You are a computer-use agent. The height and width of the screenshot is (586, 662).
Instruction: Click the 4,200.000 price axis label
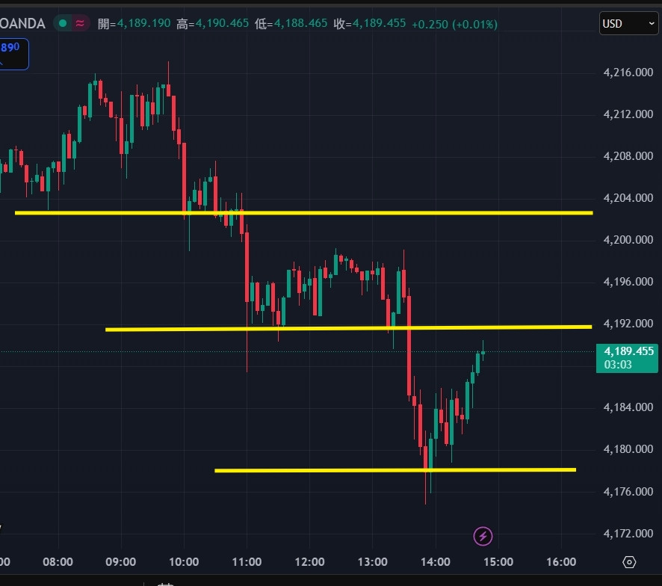pos(628,240)
